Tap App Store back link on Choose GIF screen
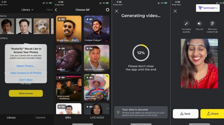This screenshot has width=224, height=125. [x=60, y=5]
